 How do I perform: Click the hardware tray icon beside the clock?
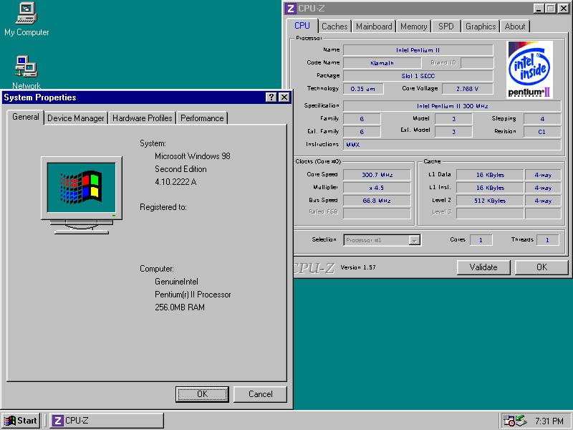click(521, 421)
